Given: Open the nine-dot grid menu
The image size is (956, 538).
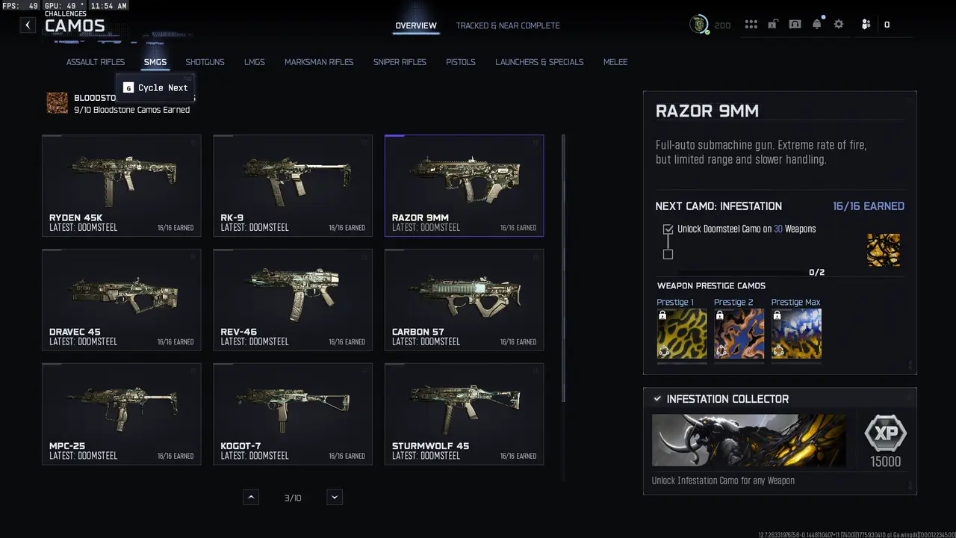Looking at the screenshot, I should [x=751, y=25].
